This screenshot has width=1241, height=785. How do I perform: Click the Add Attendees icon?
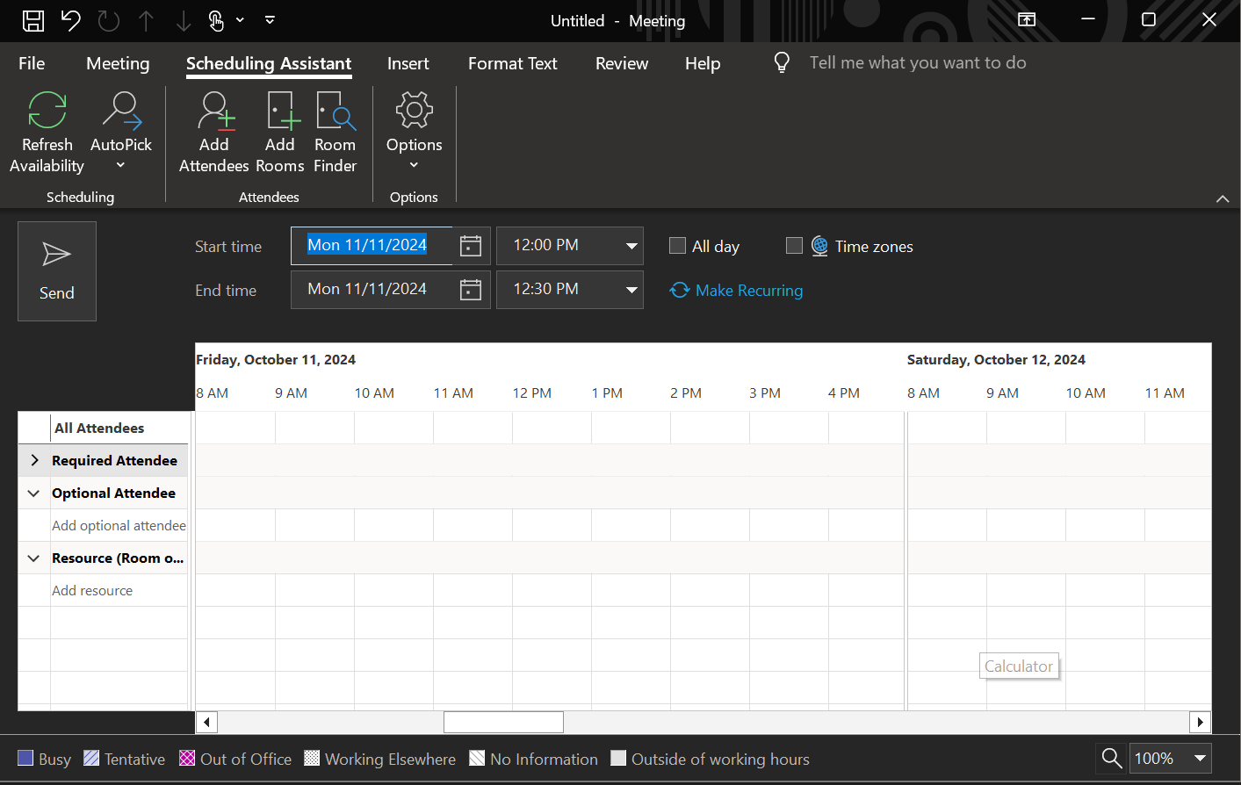coord(214,112)
